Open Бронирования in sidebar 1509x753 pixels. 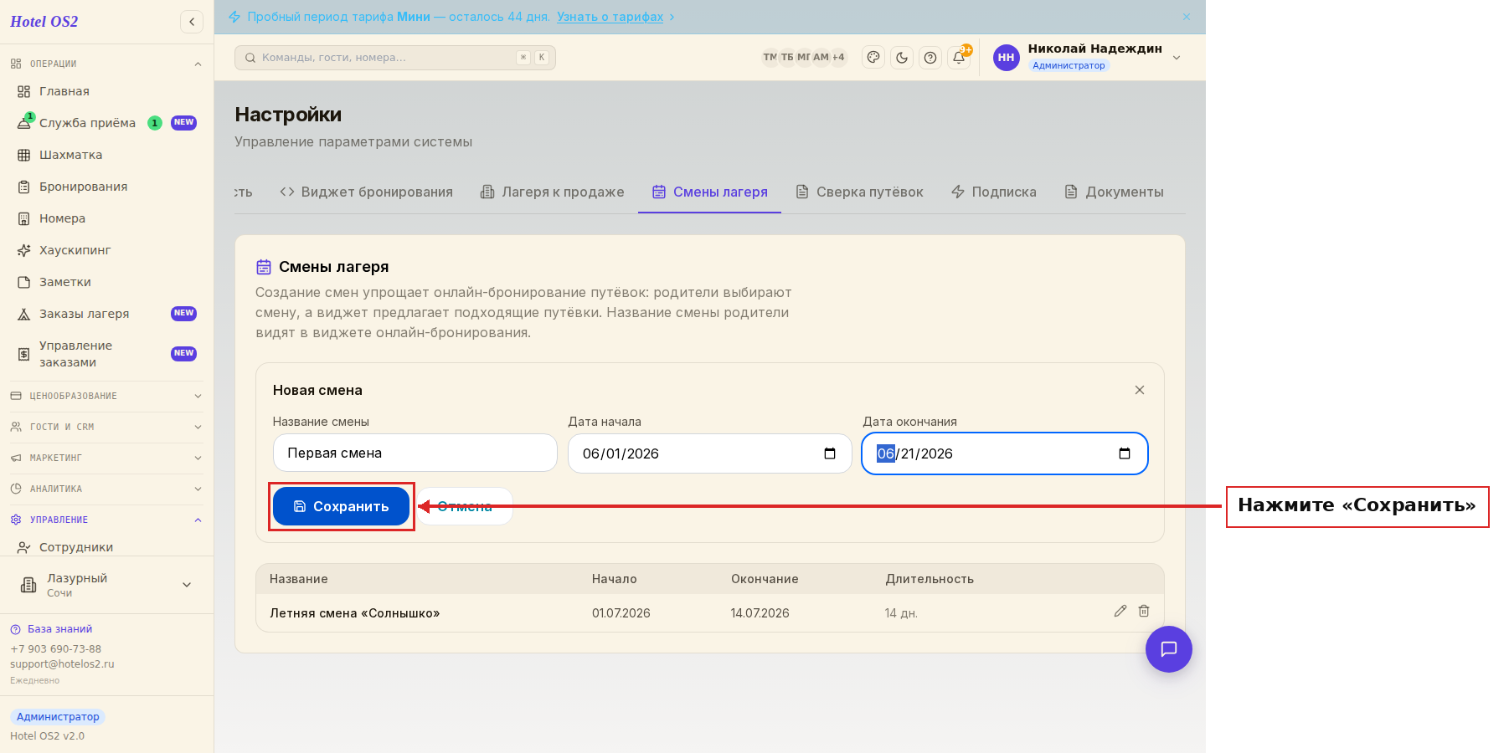pos(106,187)
